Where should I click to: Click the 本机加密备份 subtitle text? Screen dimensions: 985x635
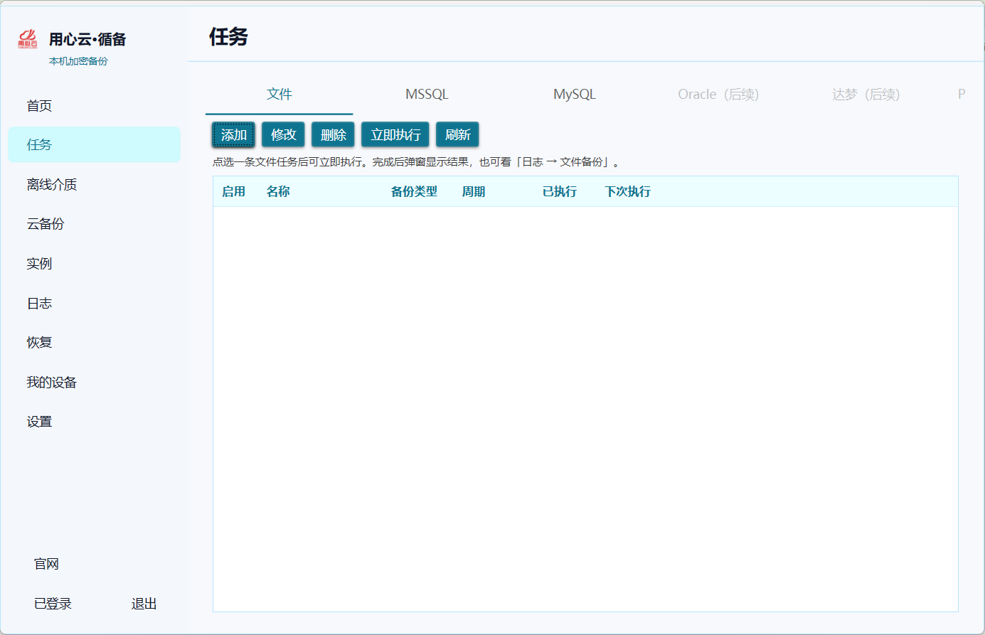pos(78,61)
